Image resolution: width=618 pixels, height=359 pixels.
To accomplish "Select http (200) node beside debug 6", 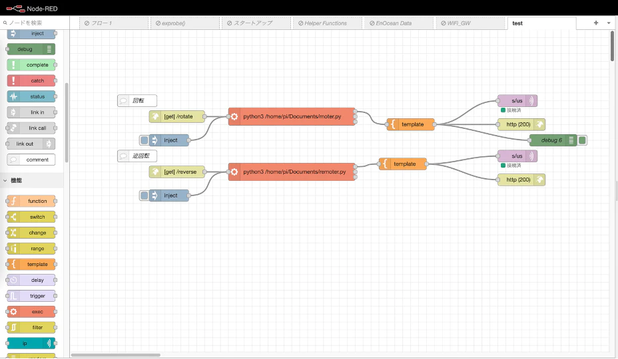I will pyautogui.click(x=521, y=124).
